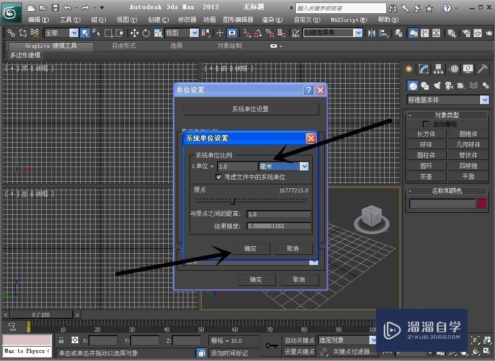Toggle 自动关键点 animation mode
Image resolution: width=495 pixels, height=361 pixels.
299,340
